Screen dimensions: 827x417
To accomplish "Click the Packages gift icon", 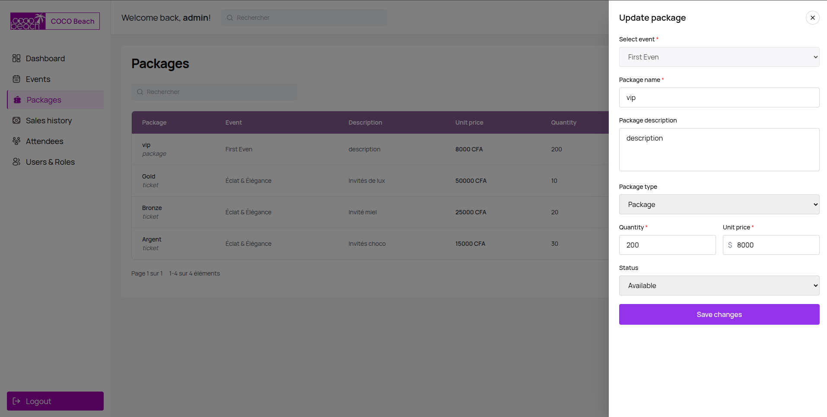I will (x=17, y=100).
